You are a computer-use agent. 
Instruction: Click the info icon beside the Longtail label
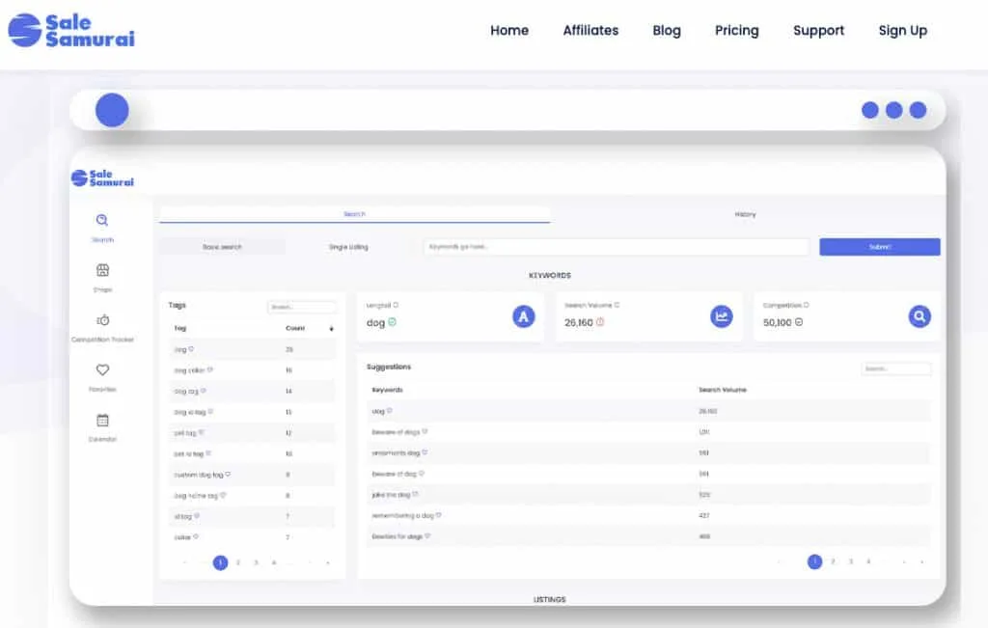point(396,305)
